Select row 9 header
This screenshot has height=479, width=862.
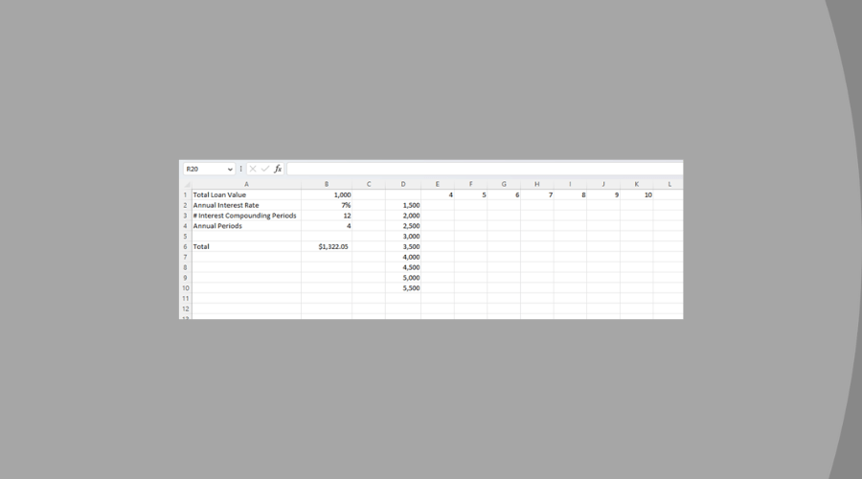186,278
